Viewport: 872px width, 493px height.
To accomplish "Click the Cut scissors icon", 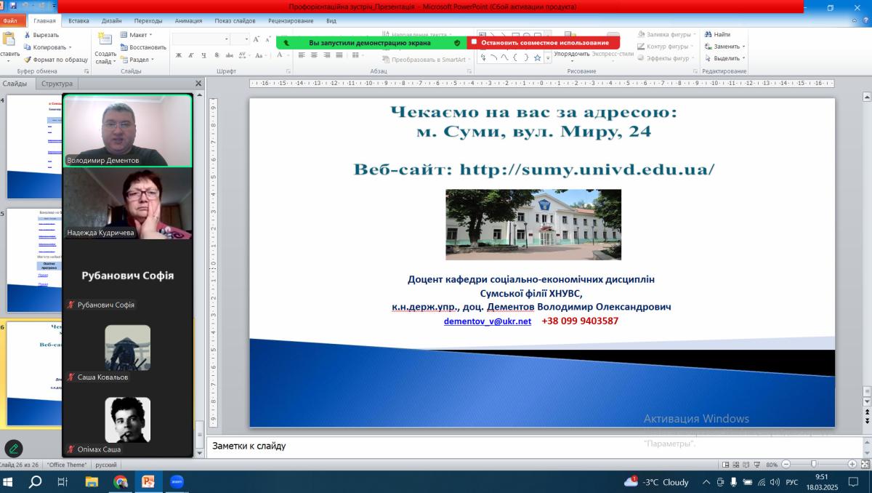I will click(x=28, y=35).
